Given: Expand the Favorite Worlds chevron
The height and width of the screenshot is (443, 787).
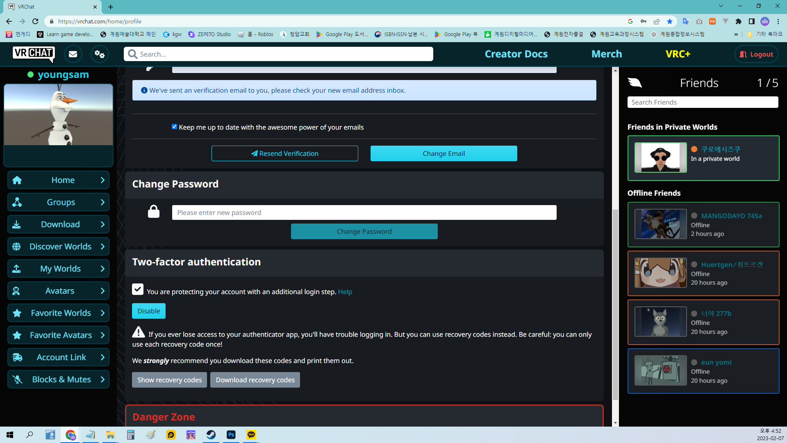Looking at the screenshot, I should click(x=102, y=313).
